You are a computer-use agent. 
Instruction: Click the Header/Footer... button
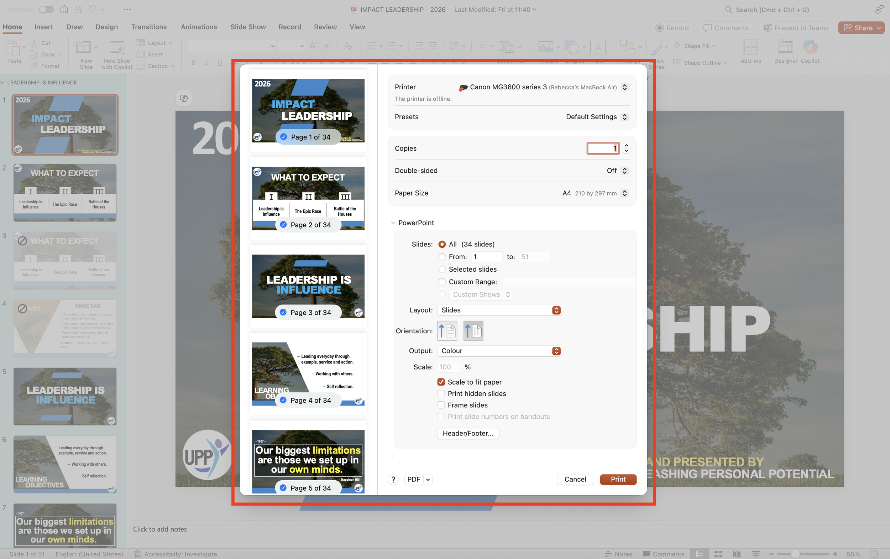point(467,433)
